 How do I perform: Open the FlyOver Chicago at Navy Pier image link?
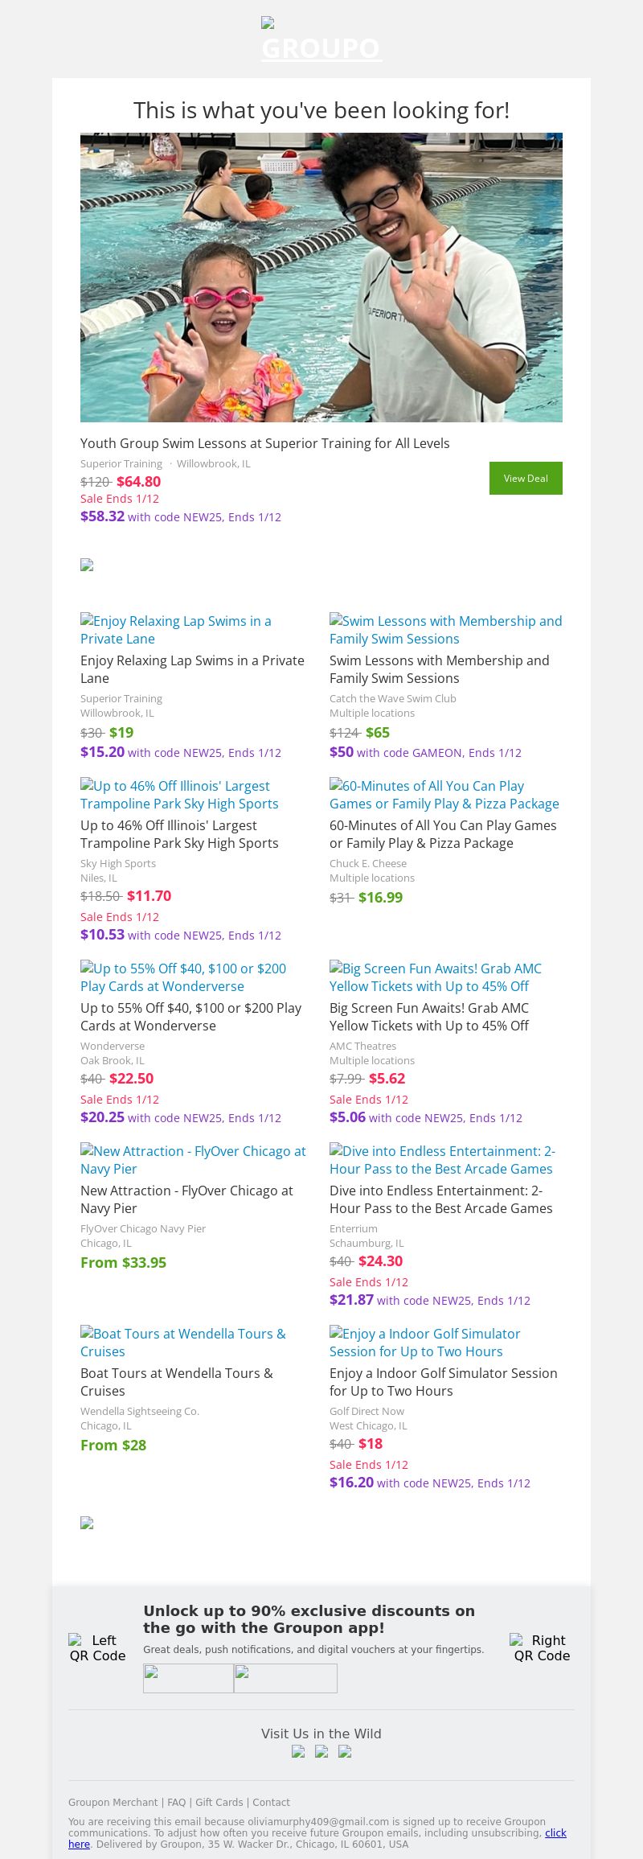click(193, 1160)
